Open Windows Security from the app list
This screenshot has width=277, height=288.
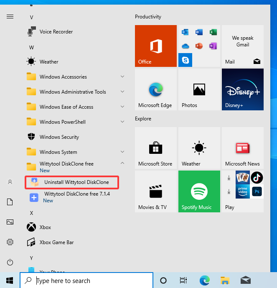pos(75,137)
